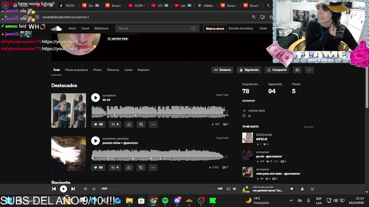The height and width of the screenshot is (207, 369).
Task: Open the liked track "pa mi - @screamer"
Action: coord(269,156)
